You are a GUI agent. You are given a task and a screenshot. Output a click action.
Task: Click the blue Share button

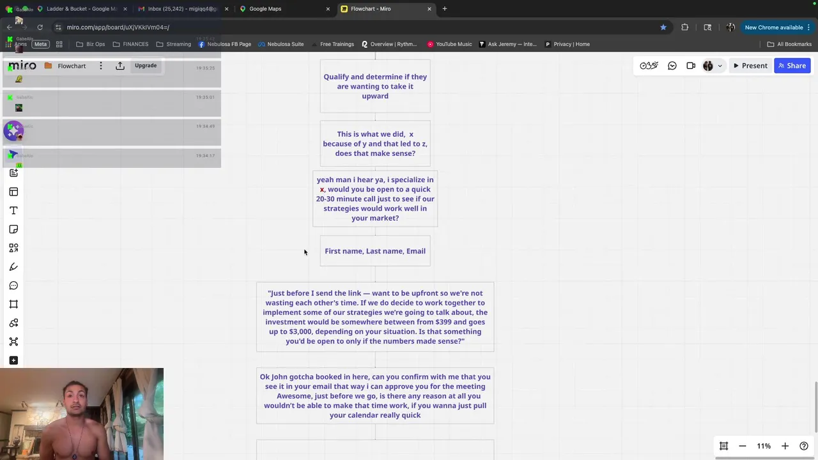(792, 66)
